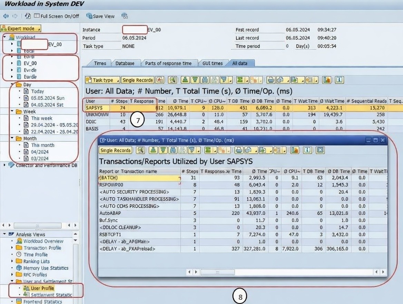This screenshot has height=304, width=403.
Task: Click the graphic chart icon in main toolbar
Action: [327, 80]
